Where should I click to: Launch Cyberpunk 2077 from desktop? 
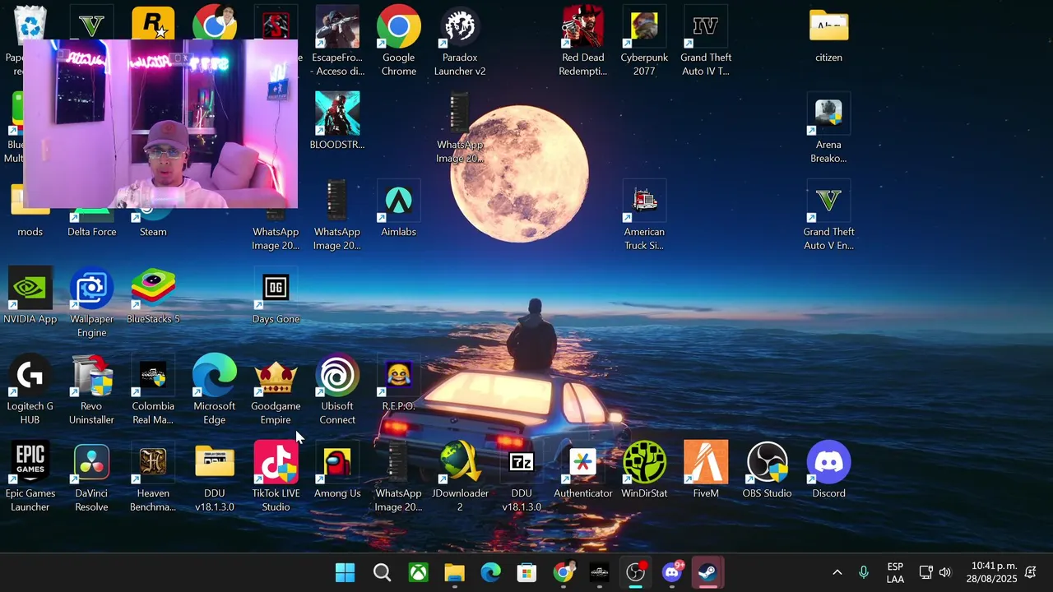pyautogui.click(x=644, y=41)
